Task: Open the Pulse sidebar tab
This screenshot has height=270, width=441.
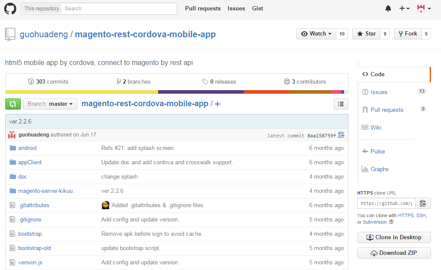Action: click(x=394, y=151)
